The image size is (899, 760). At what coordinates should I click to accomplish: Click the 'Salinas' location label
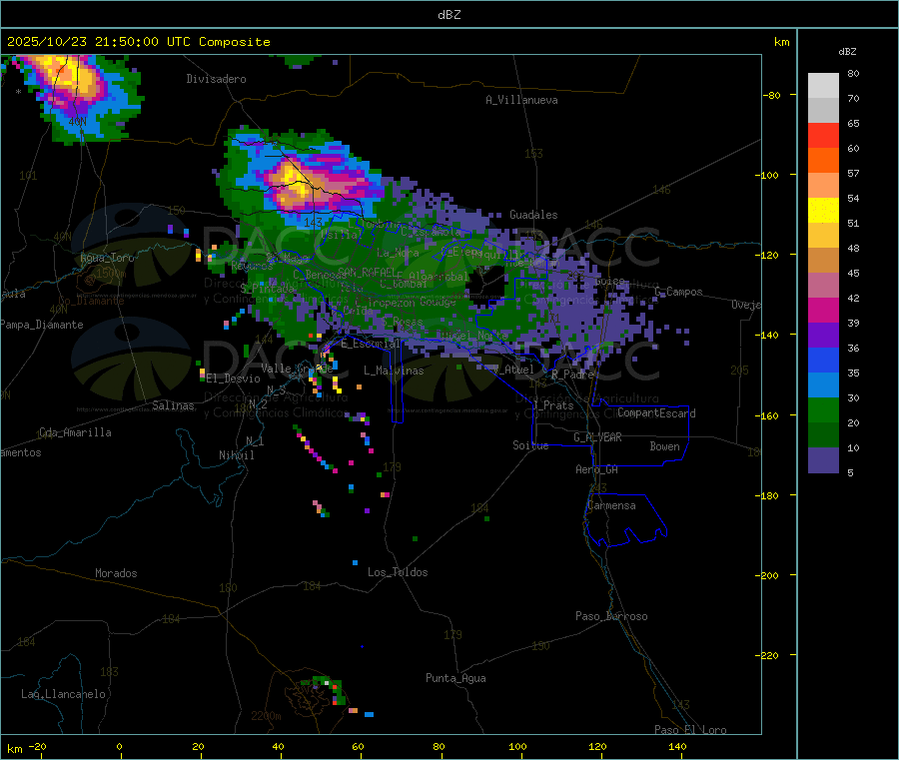[173, 405]
